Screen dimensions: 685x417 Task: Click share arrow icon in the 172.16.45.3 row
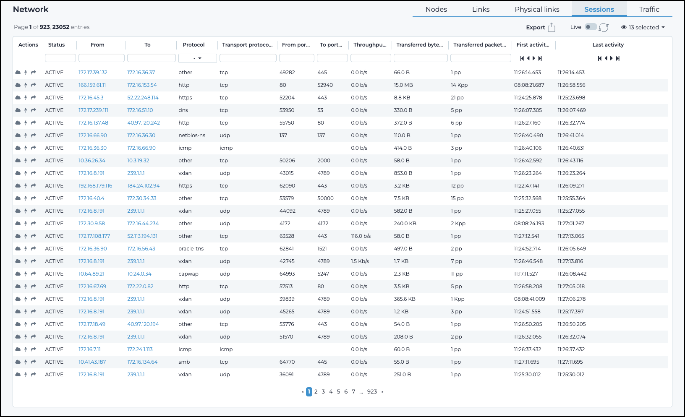[34, 98]
